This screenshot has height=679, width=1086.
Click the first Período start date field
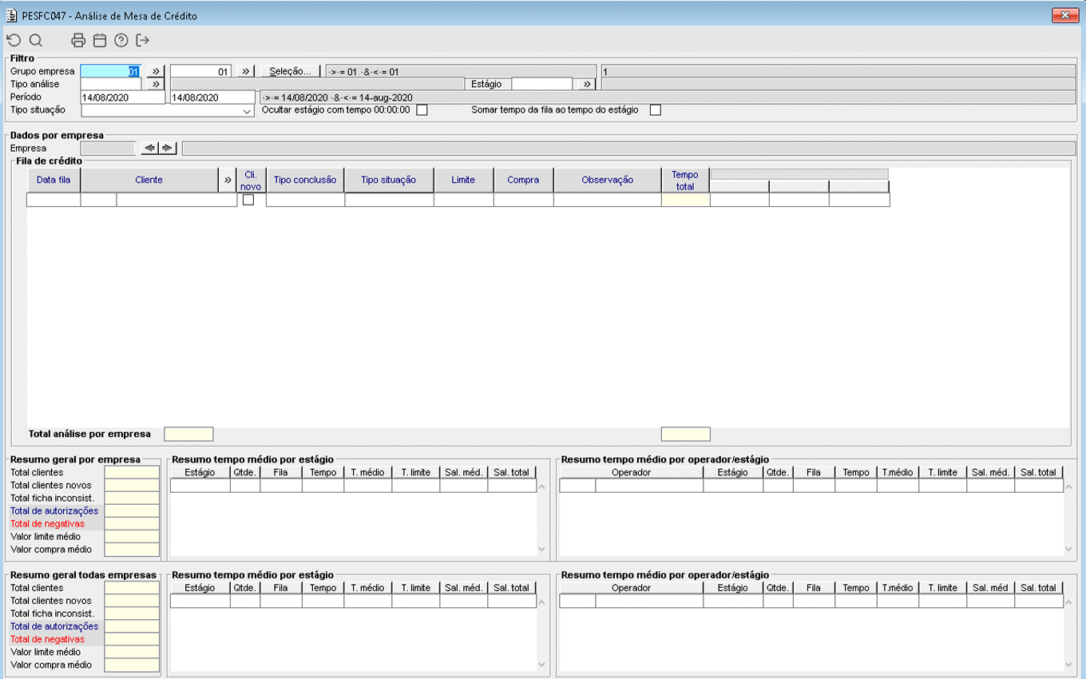click(122, 97)
